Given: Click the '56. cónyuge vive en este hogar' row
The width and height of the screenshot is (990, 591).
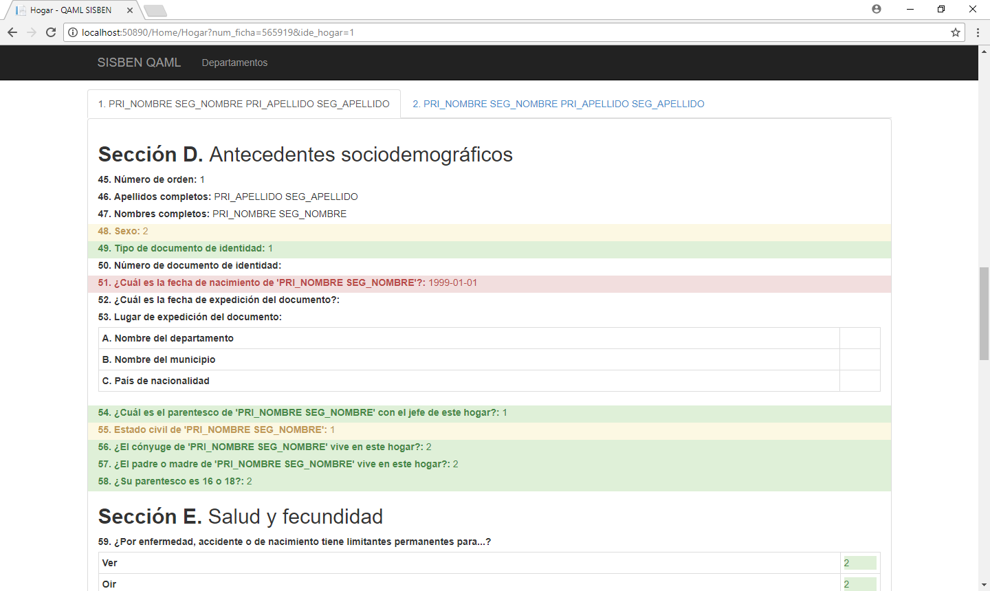Looking at the screenshot, I should pos(489,447).
